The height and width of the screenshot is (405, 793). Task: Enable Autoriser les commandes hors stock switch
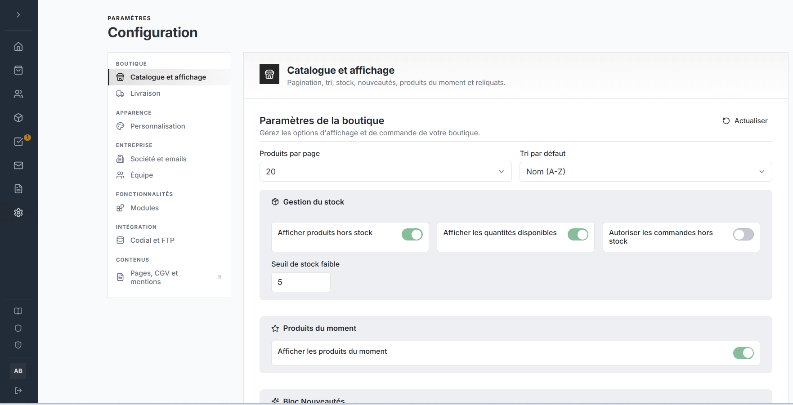pyautogui.click(x=744, y=235)
